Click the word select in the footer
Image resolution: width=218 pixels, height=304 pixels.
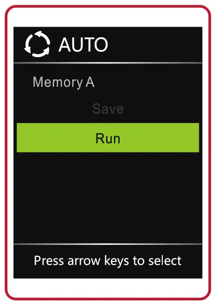165,260
